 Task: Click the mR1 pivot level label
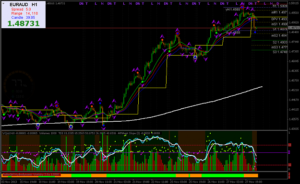tap(279, 12)
